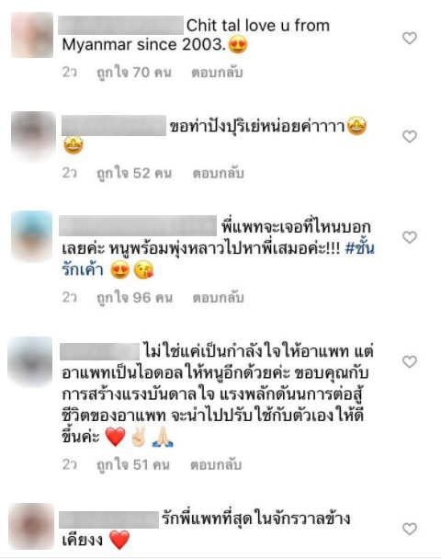Image resolution: width=441 pixels, height=559 pixels.
Task: View the 70 likes list
Action: 134,73
